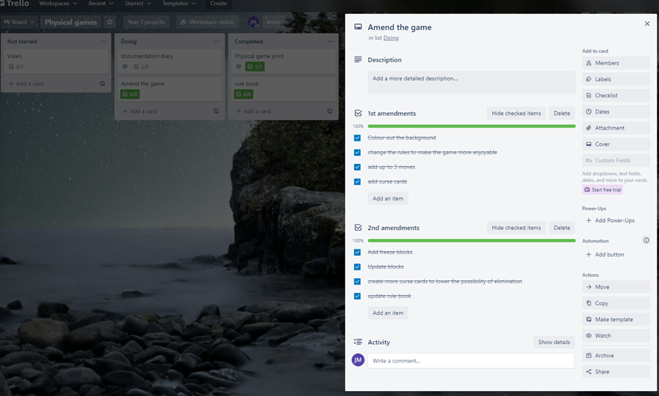Image resolution: width=659 pixels, height=396 pixels.
Task: Open the Recent menu in the top bar
Action: [101, 4]
